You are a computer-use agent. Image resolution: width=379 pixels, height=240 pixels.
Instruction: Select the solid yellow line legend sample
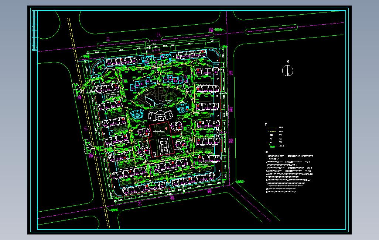(x=272, y=128)
